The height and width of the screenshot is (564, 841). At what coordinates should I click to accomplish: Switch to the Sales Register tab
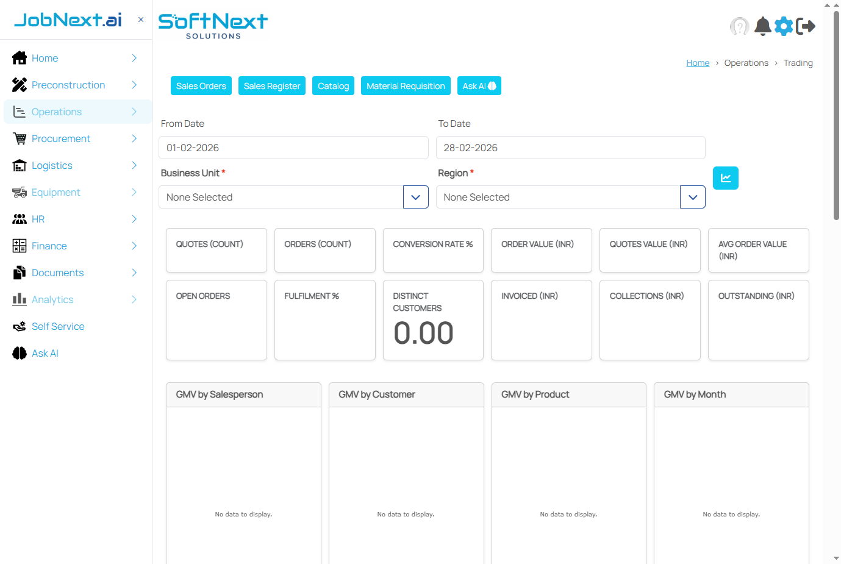tap(271, 86)
